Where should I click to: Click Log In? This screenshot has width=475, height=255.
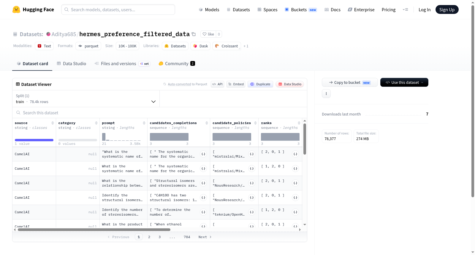[x=424, y=9]
